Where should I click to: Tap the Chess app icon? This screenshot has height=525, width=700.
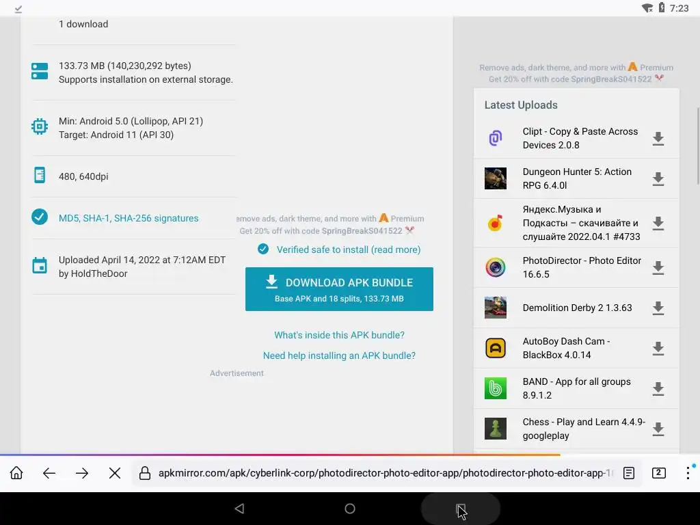click(x=496, y=429)
